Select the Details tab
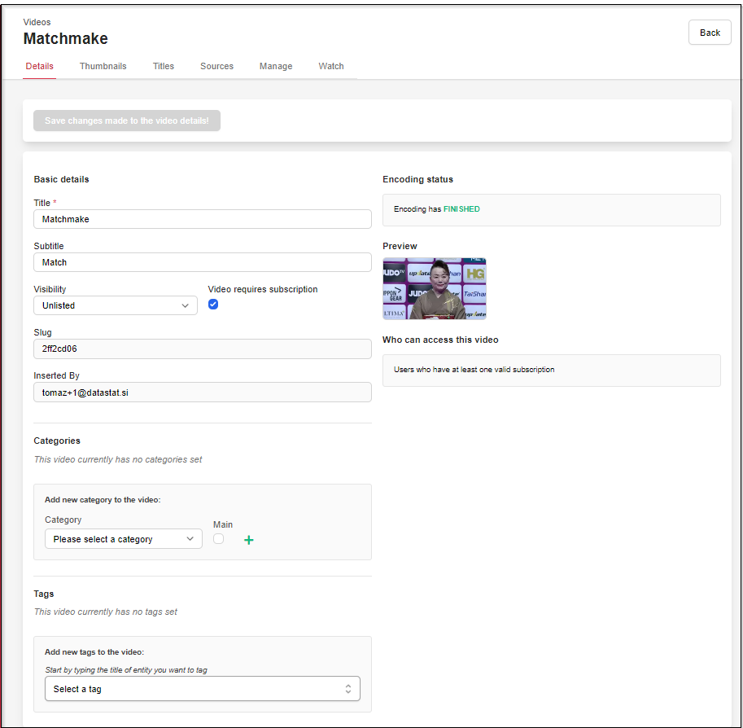Image resolution: width=743 pixels, height=728 pixels. pyautogui.click(x=39, y=67)
